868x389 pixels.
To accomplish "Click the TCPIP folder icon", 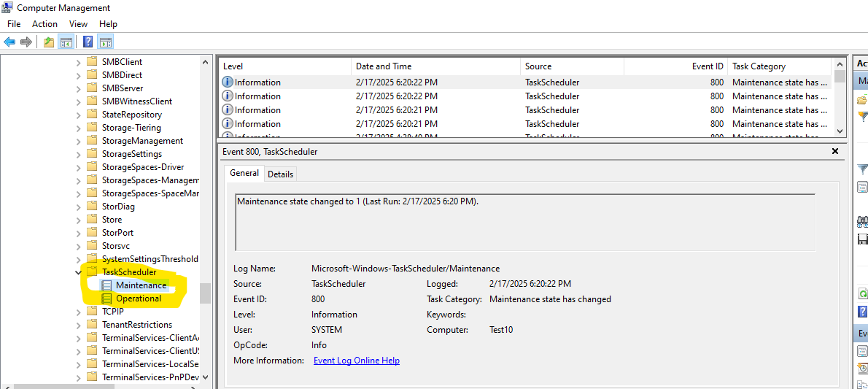I will (92, 312).
